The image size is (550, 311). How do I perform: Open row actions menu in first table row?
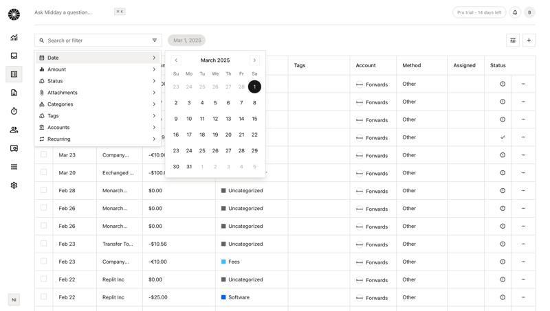pos(523,84)
